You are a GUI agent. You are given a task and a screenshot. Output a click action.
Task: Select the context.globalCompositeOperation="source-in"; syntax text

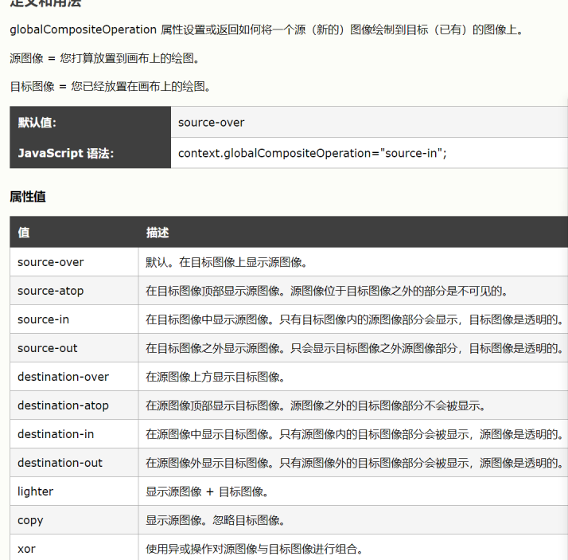(313, 153)
